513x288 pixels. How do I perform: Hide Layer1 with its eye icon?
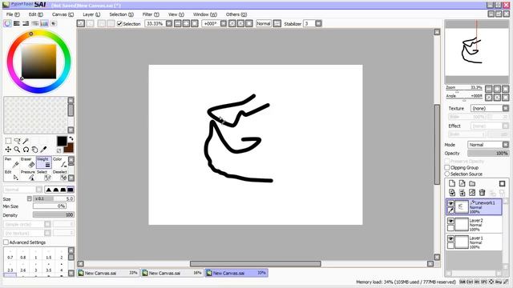point(450,238)
